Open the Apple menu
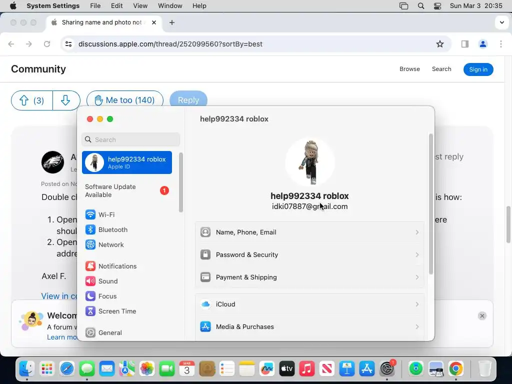 13,6
